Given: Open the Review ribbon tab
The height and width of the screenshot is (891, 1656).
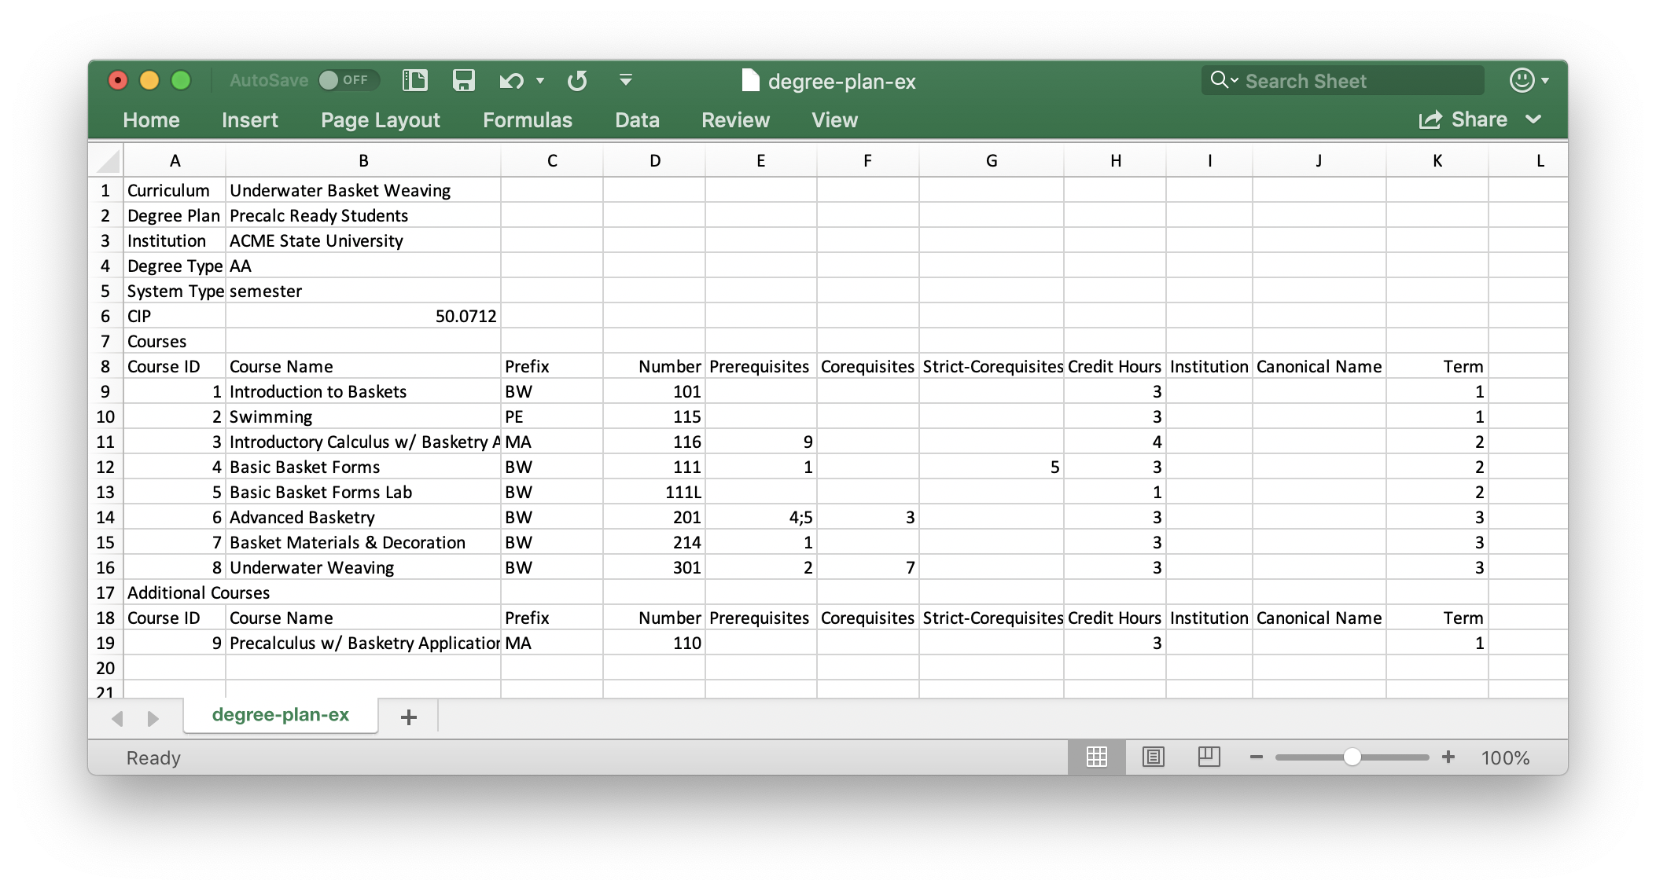Looking at the screenshot, I should (x=734, y=119).
